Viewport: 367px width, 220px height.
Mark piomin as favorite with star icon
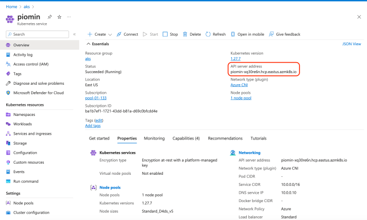[59, 17]
